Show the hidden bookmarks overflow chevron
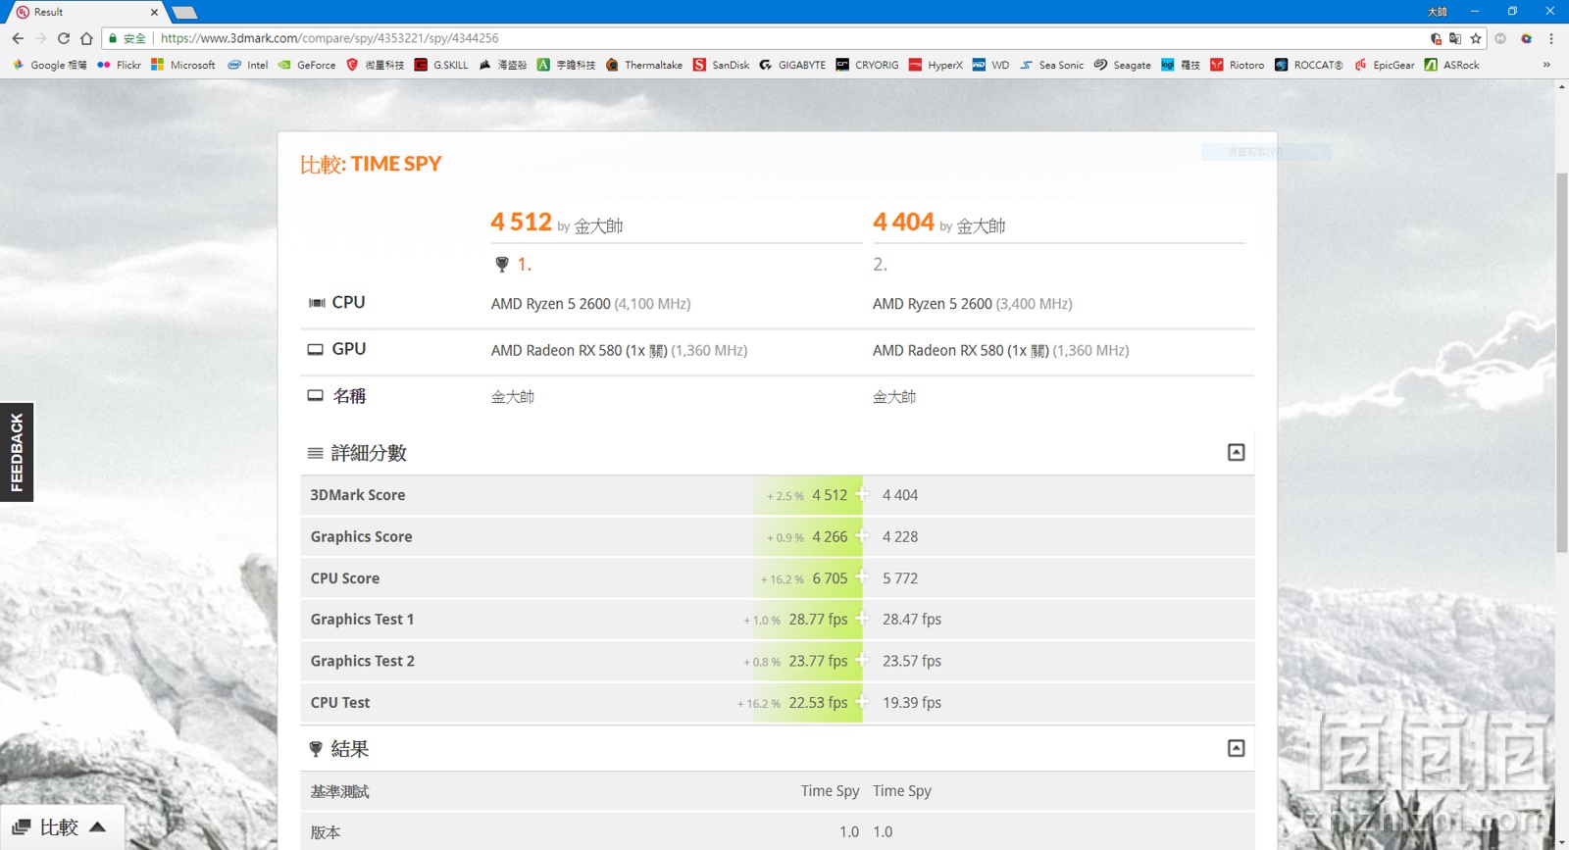Image resolution: width=1569 pixels, height=850 pixels. click(x=1546, y=65)
